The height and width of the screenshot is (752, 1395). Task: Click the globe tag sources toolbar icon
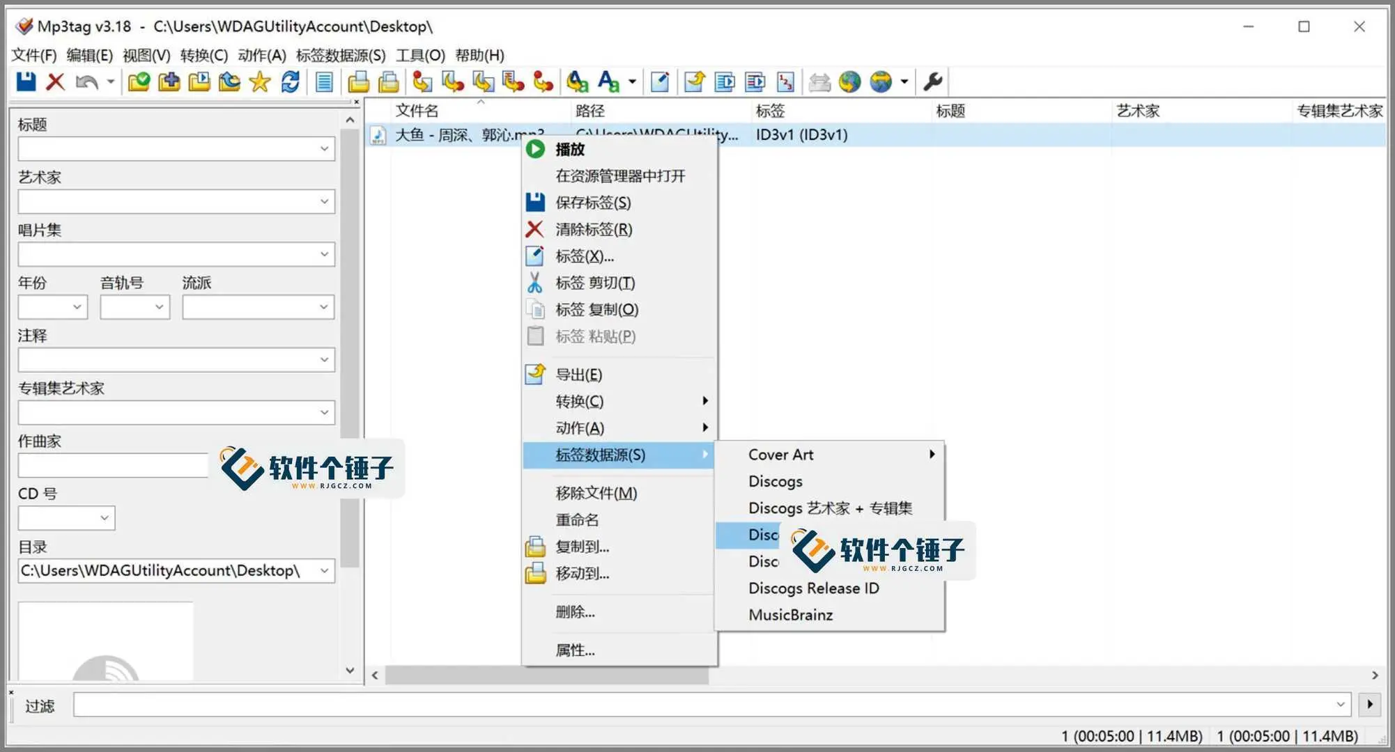[x=849, y=82]
